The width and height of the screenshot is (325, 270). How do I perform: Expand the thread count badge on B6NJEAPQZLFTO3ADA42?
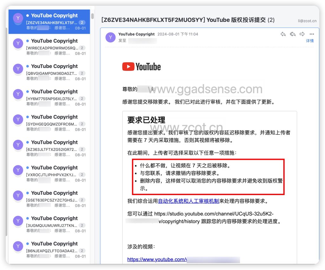tap(82, 251)
